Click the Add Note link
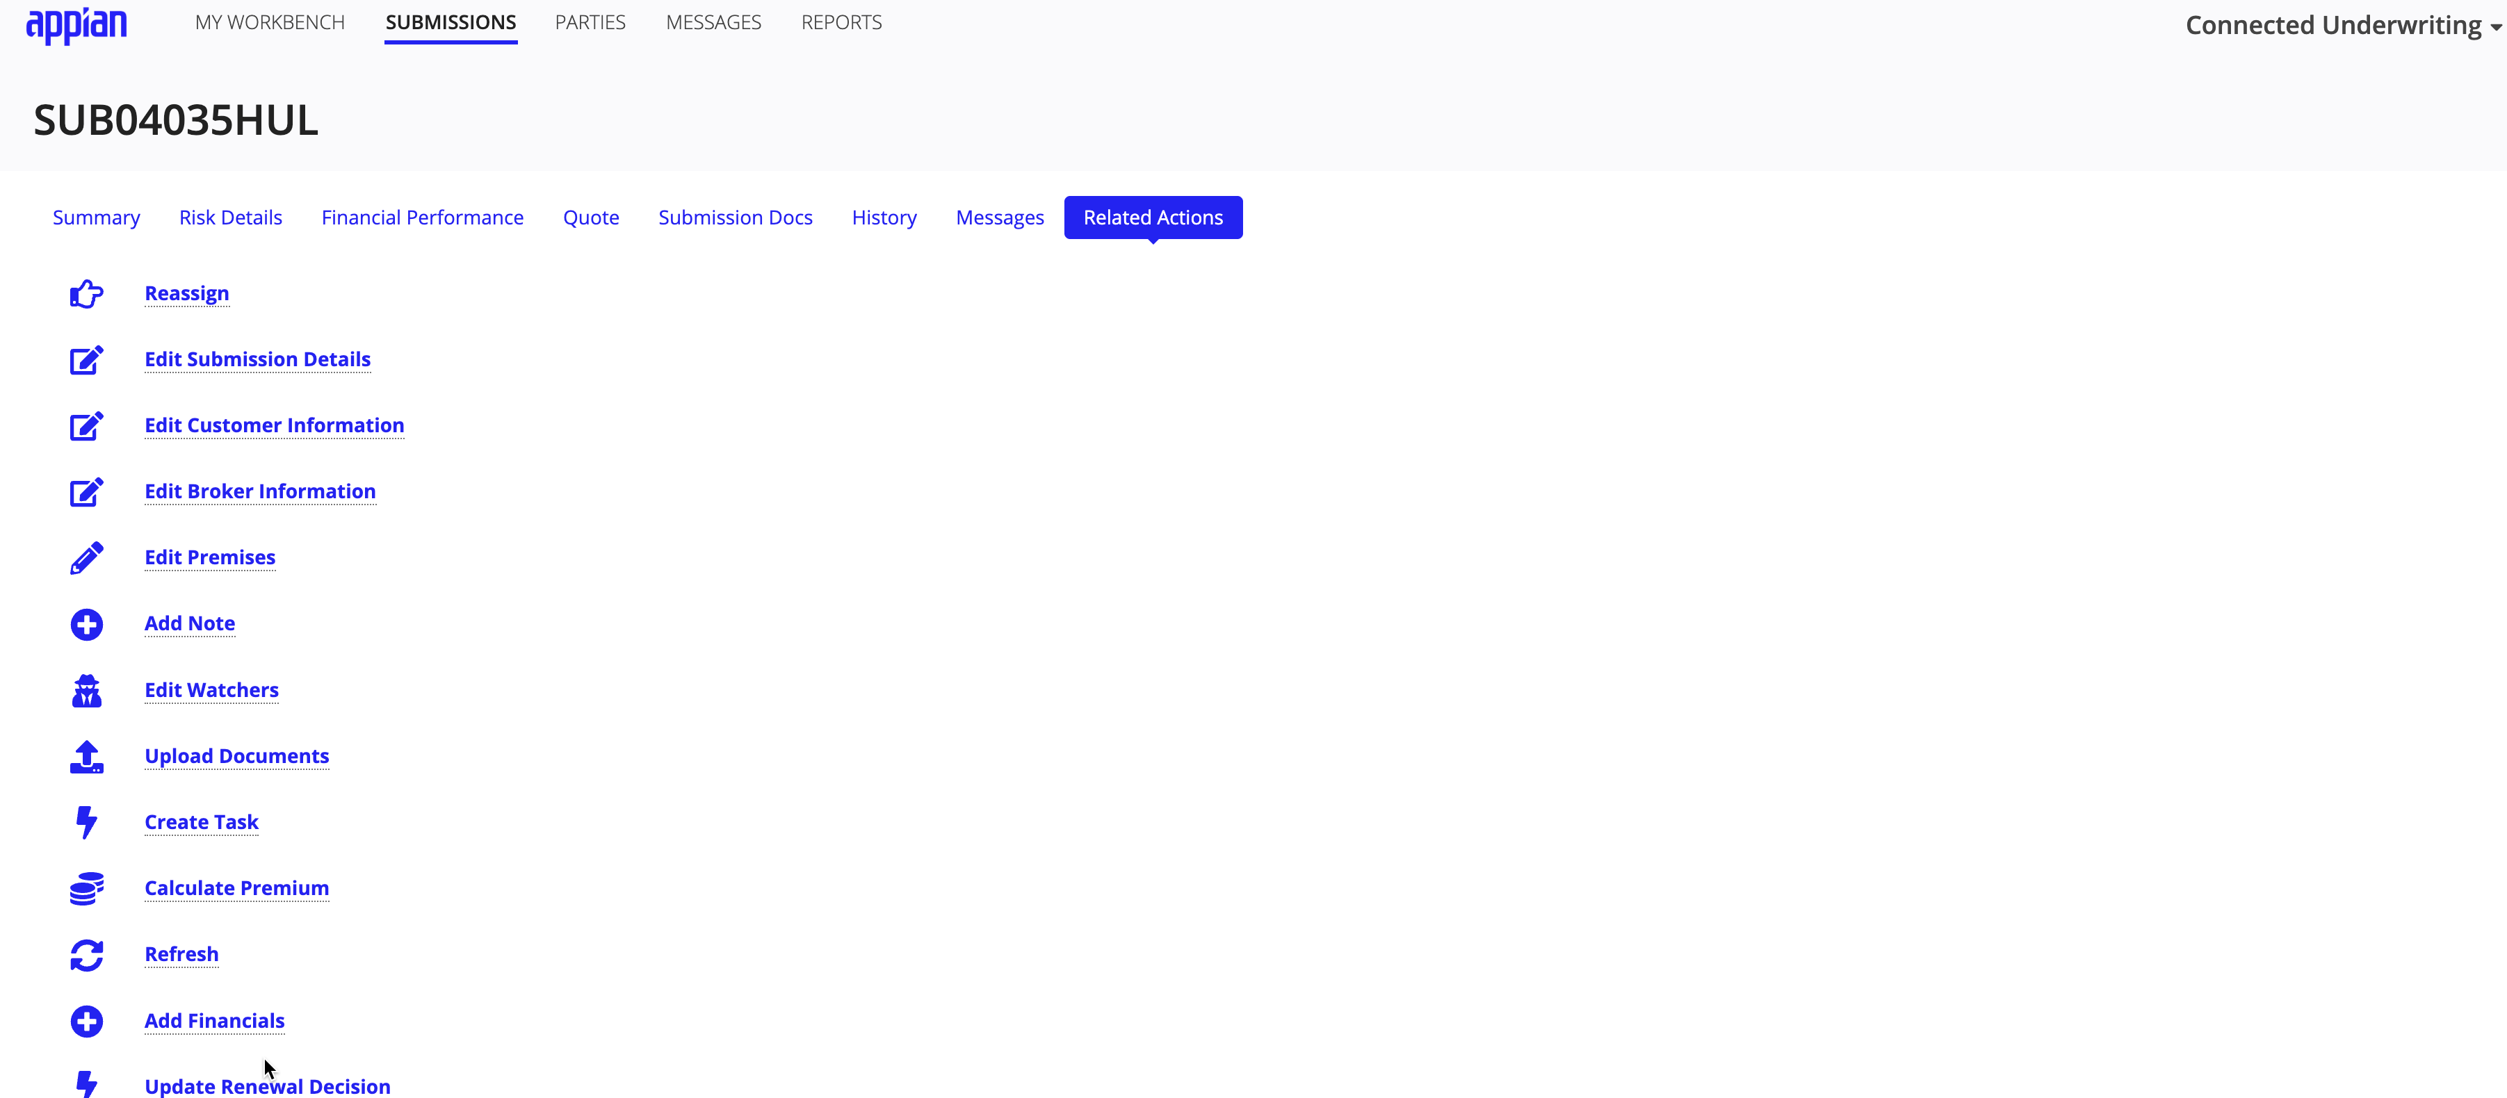Screen dimensions: 2507x1098 [190, 624]
